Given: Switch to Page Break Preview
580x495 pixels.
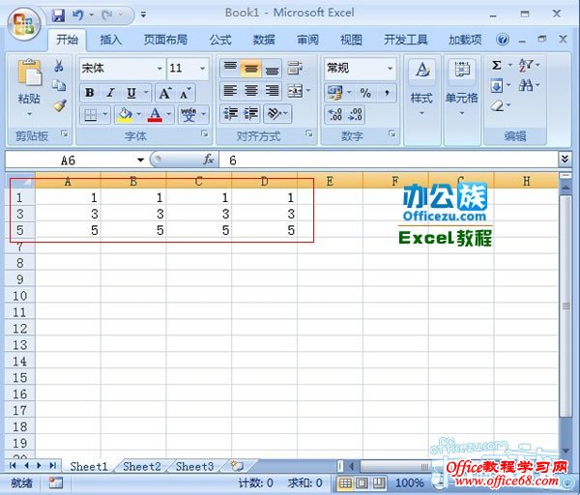Looking at the screenshot, I should click(x=379, y=482).
